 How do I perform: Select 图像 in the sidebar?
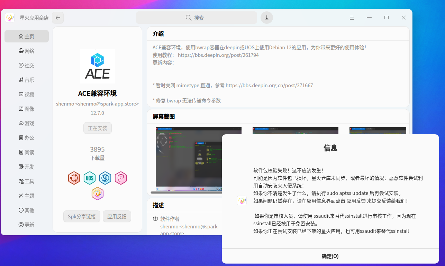point(27,109)
